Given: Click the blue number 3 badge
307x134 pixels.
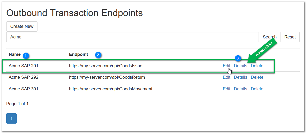Looking at the screenshot, I should [238, 58].
